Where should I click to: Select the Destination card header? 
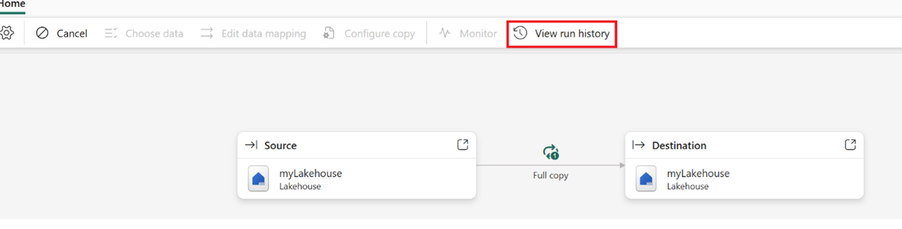679,146
